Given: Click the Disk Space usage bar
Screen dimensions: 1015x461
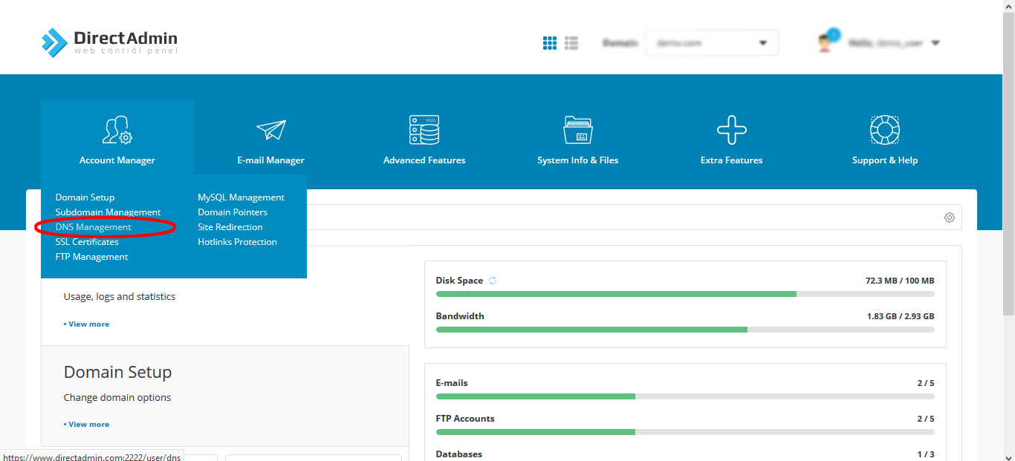Looking at the screenshot, I should [x=685, y=294].
